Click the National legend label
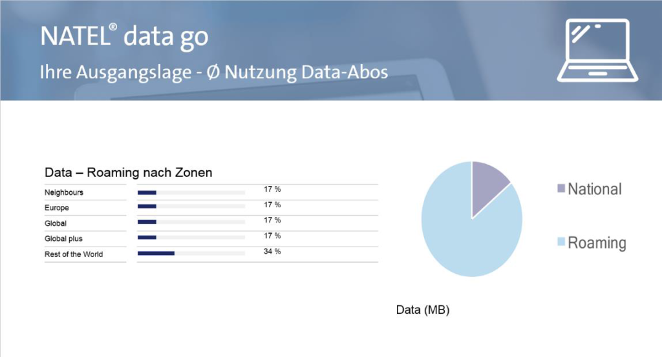Viewport: 662px width, 357px height. coord(595,189)
